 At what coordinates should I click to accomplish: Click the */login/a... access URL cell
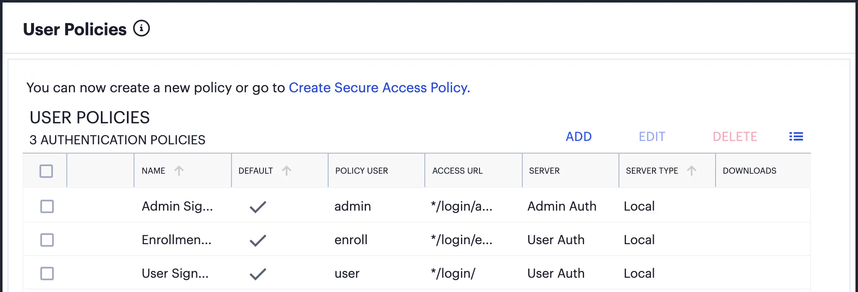pos(462,206)
